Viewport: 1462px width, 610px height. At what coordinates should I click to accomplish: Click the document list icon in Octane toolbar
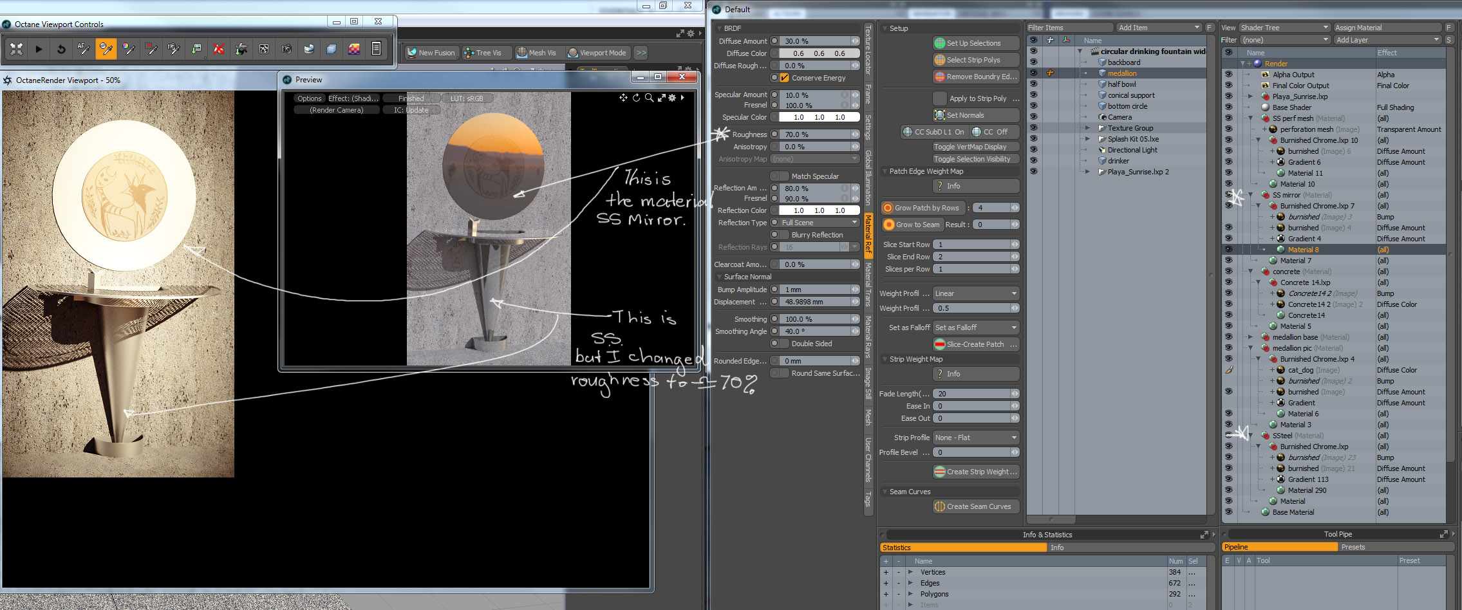(x=377, y=49)
